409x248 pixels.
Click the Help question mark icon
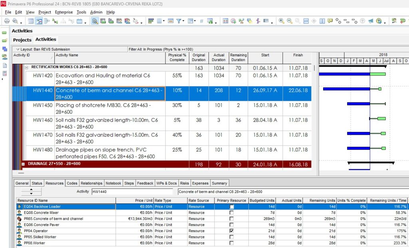(x=379, y=21)
